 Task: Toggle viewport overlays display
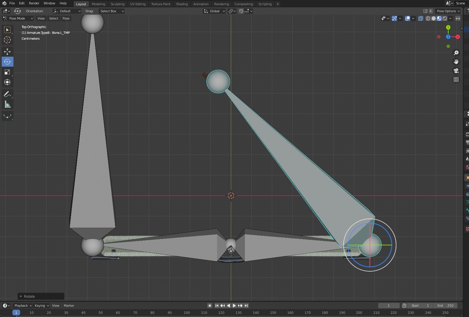tap(407, 18)
